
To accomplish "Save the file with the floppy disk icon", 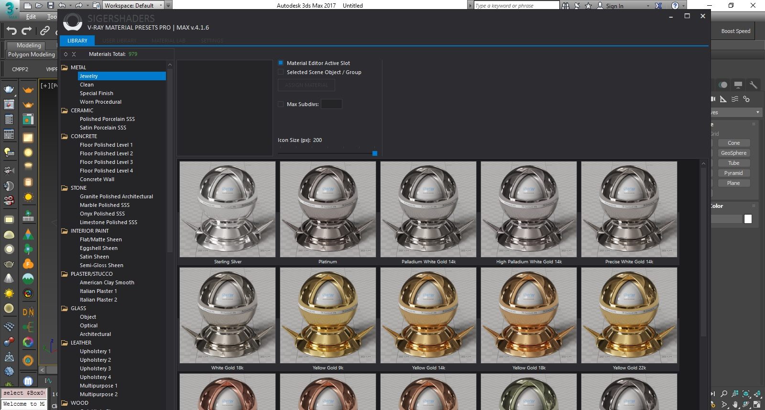I will tap(50, 6).
